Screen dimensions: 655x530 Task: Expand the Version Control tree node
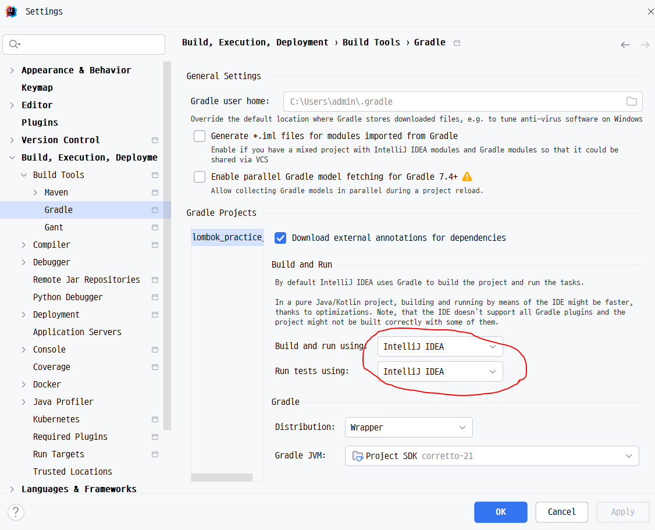click(x=12, y=140)
